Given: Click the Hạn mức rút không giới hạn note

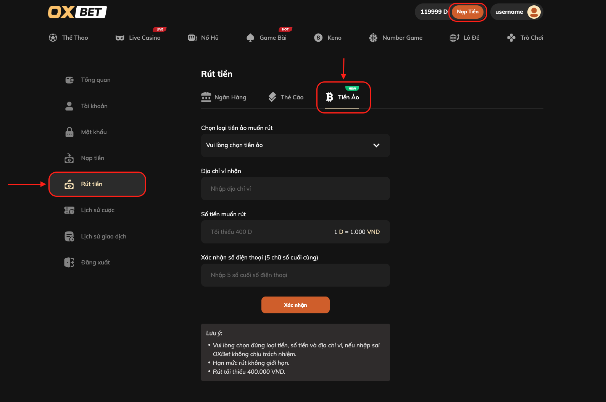Looking at the screenshot, I should click(x=251, y=363).
